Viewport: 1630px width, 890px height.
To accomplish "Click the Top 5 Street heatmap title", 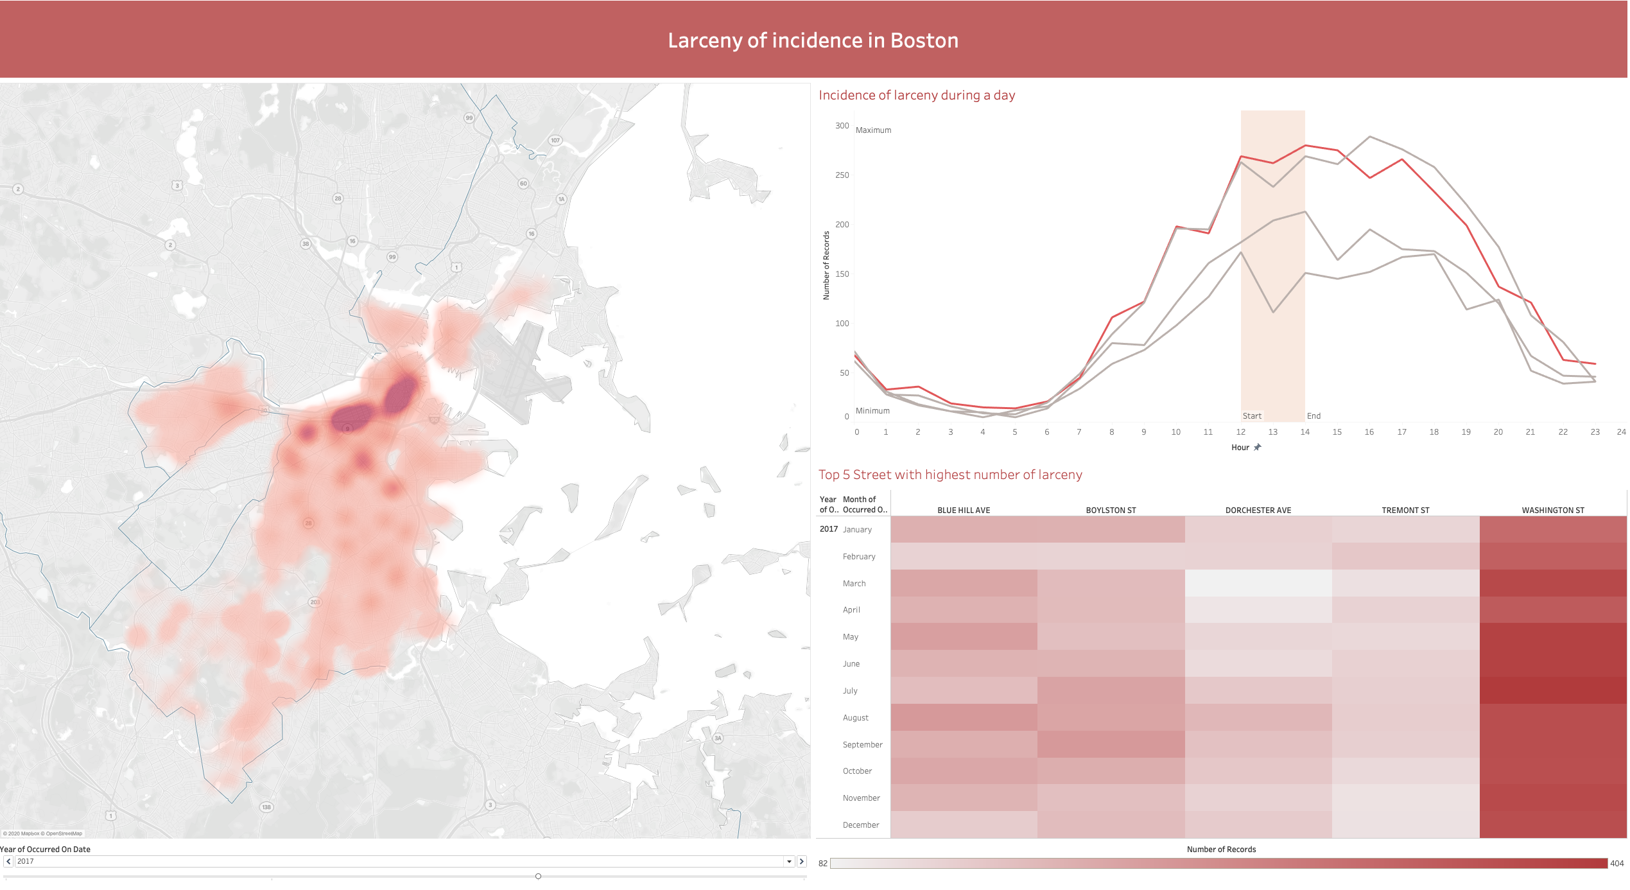I will (949, 475).
